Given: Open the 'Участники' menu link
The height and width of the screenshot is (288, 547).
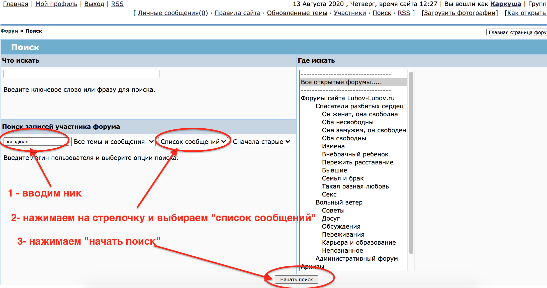Looking at the screenshot, I should pos(350,13).
